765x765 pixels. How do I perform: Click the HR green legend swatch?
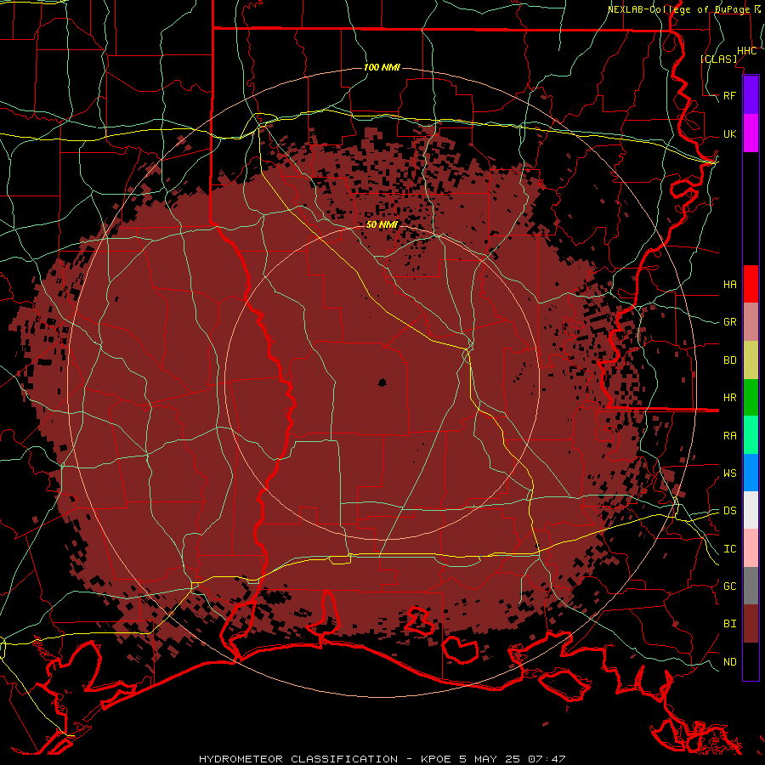pyautogui.click(x=751, y=397)
